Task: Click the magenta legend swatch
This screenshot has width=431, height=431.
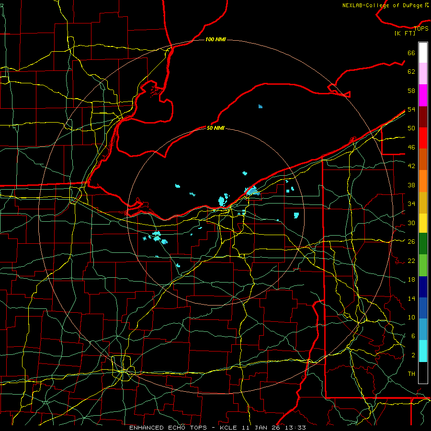Action: click(x=423, y=95)
